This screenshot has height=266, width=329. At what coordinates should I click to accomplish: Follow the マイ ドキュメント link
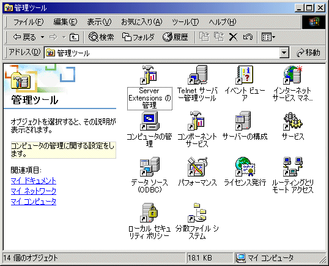(x=34, y=181)
